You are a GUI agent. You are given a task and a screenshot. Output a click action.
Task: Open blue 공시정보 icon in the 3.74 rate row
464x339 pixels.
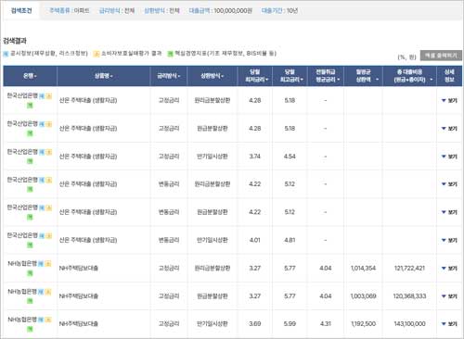(42, 152)
